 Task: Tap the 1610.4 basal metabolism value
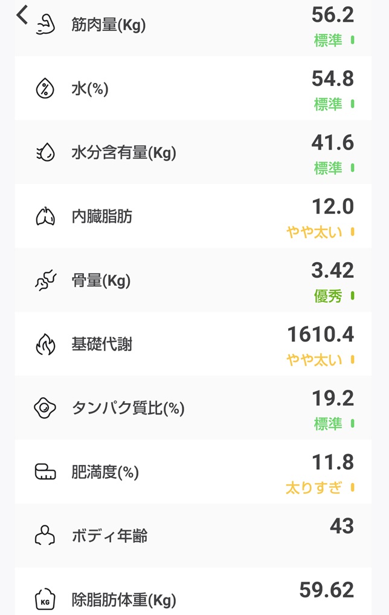tap(321, 335)
